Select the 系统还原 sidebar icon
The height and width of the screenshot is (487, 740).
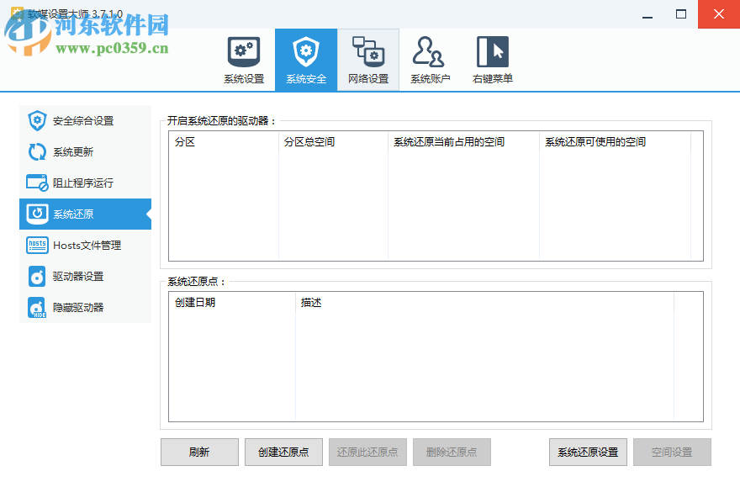[35, 214]
